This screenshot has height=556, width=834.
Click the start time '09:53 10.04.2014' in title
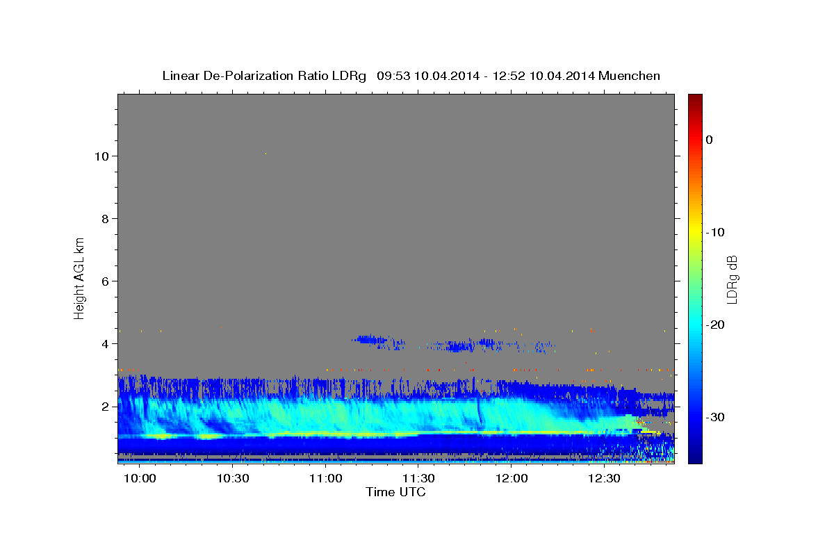click(x=428, y=76)
